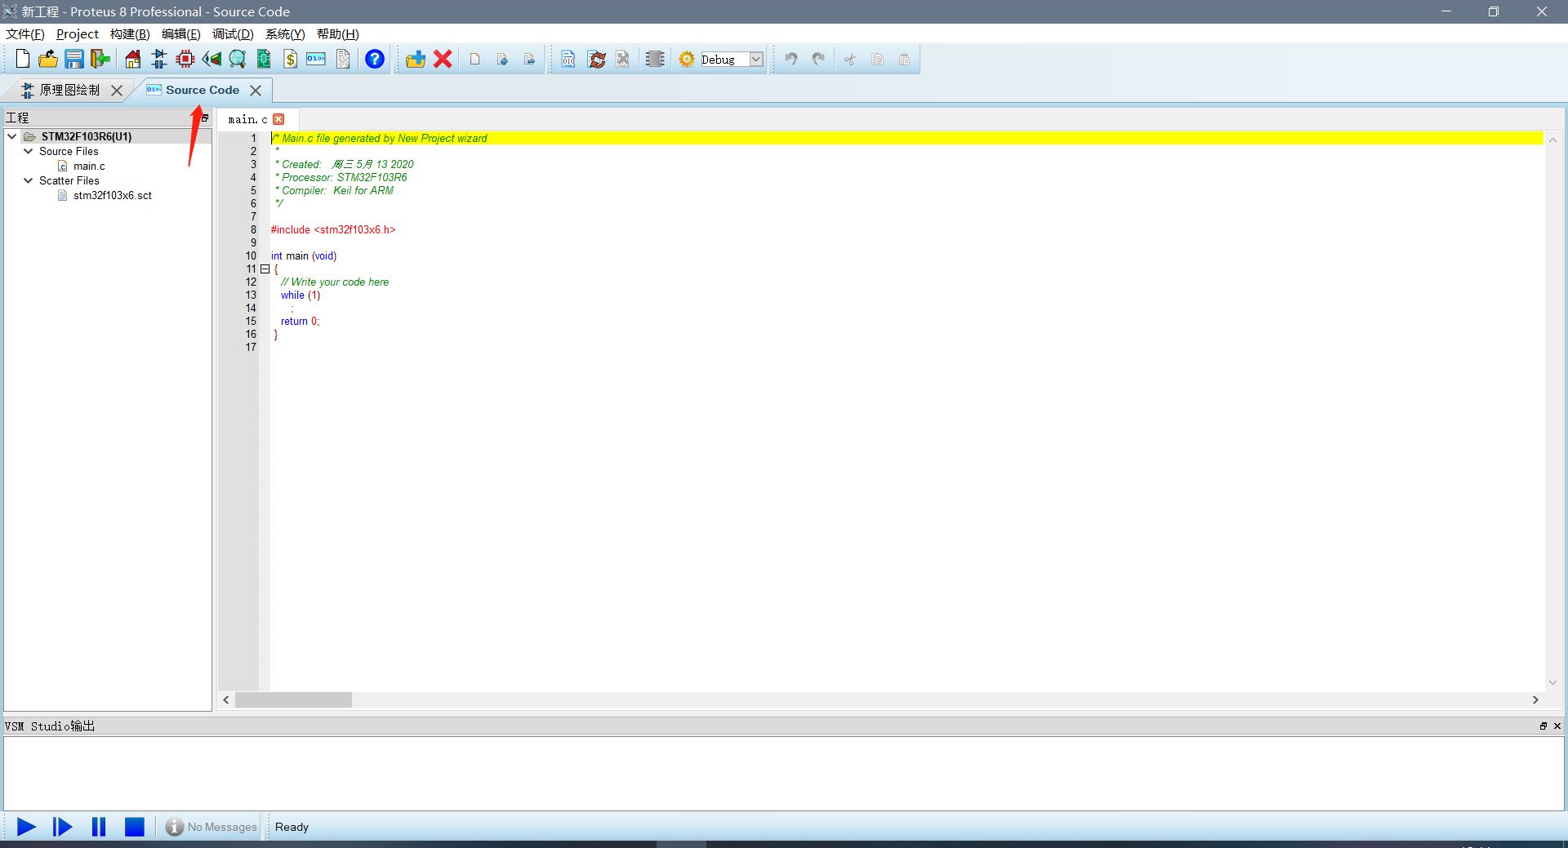The image size is (1568, 848).
Task: Open the 构建(B) menu
Action: 129,33
